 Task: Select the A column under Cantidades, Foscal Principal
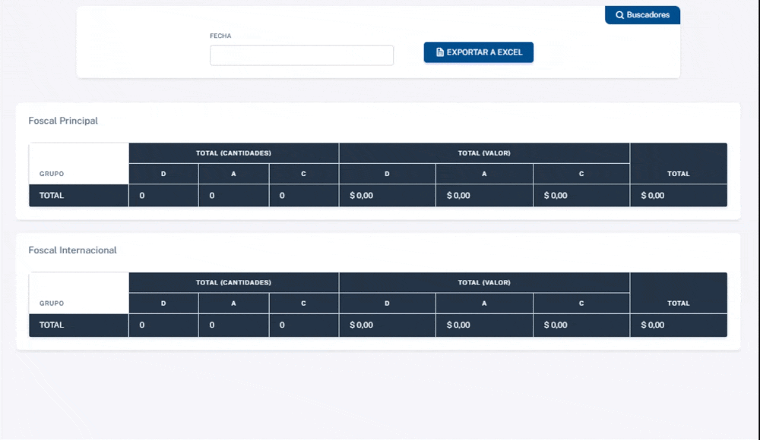(x=233, y=174)
